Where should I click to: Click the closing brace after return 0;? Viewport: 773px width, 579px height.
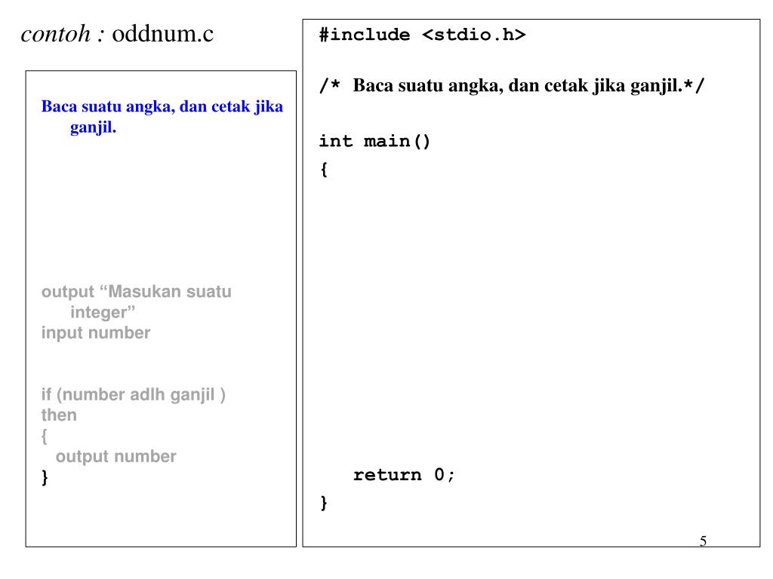[x=324, y=503]
